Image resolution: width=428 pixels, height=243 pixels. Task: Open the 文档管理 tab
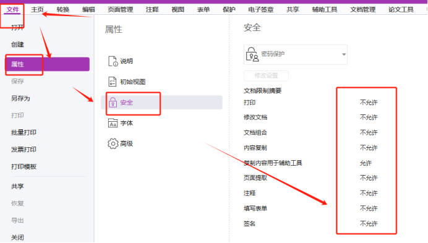click(x=363, y=10)
